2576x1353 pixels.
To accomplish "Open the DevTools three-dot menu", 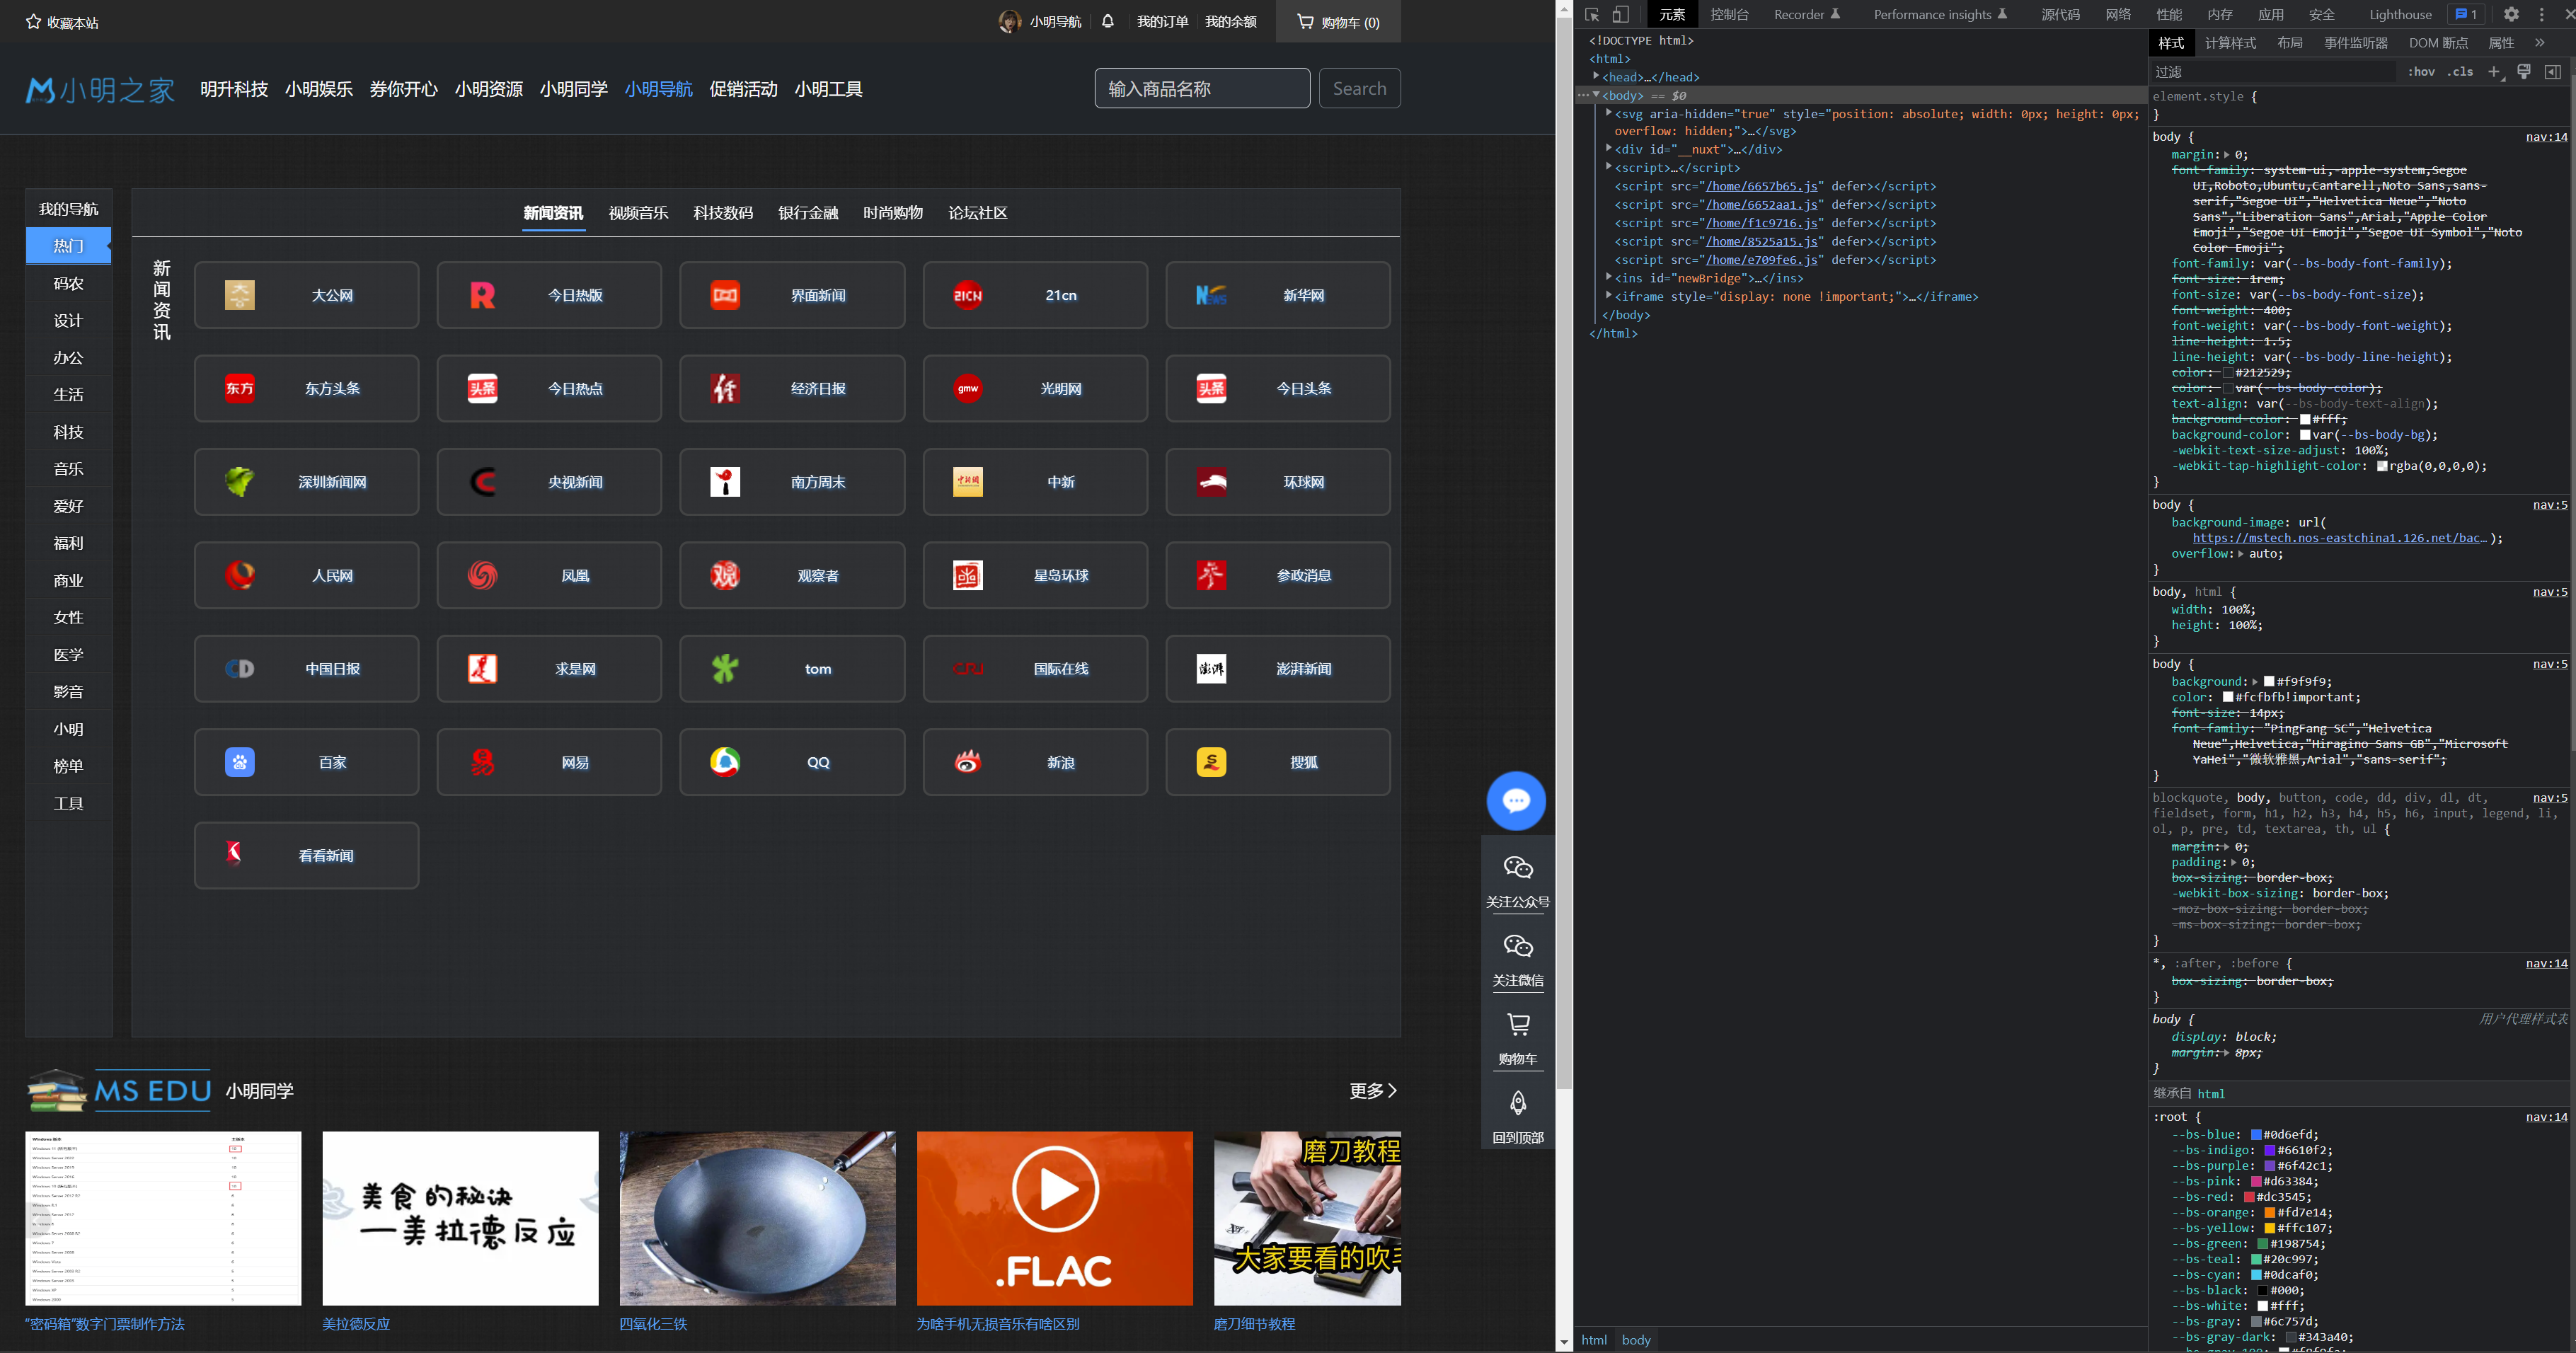I will click(2541, 14).
